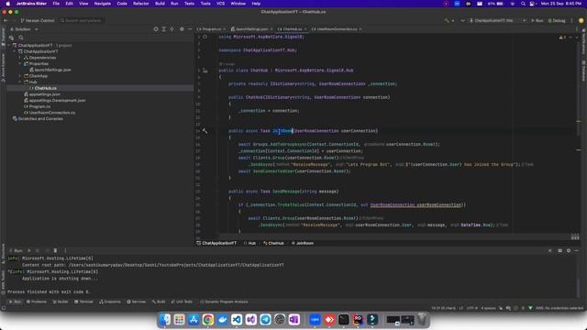Open the Database tool window on right sidebar
The width and height of the screenshot is (587, 330).
coord(583,71)
